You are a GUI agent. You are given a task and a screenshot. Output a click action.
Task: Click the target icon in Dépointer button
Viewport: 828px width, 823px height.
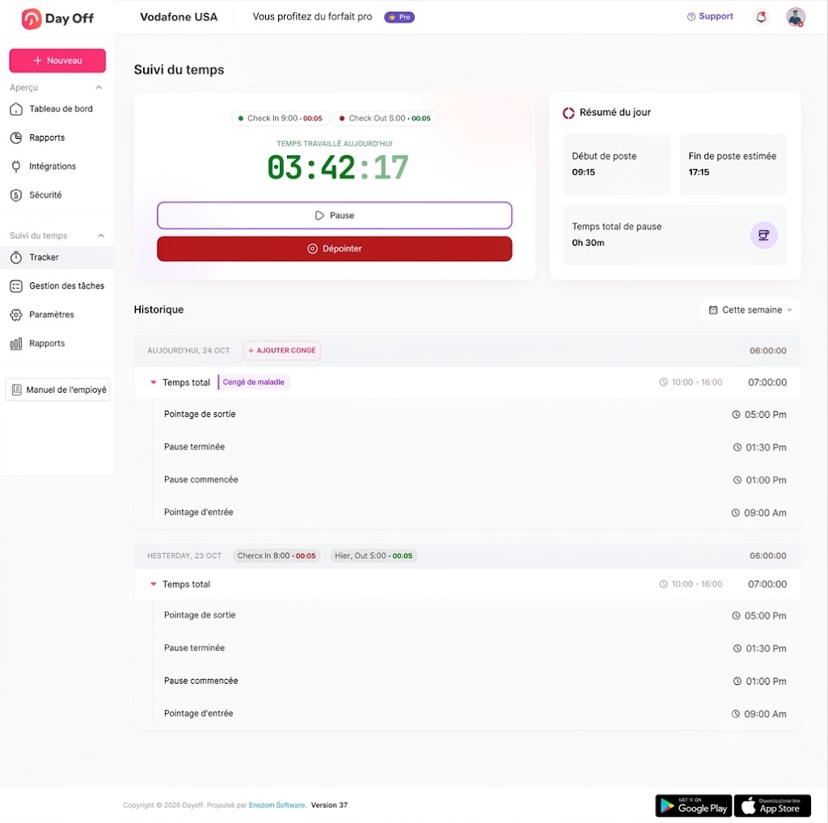(x=313, y=249)
